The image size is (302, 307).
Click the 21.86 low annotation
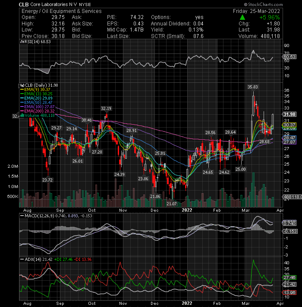coord(155,196)
